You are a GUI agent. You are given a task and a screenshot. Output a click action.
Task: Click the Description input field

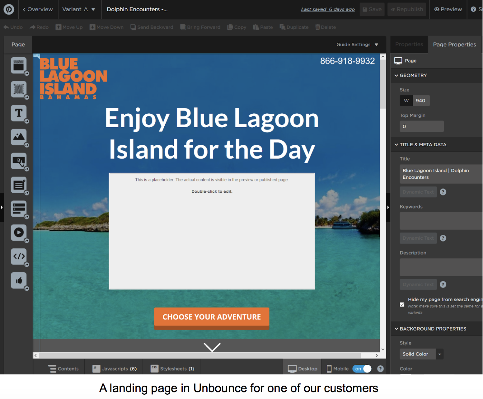pyautogui.click(x=441, y=267)
